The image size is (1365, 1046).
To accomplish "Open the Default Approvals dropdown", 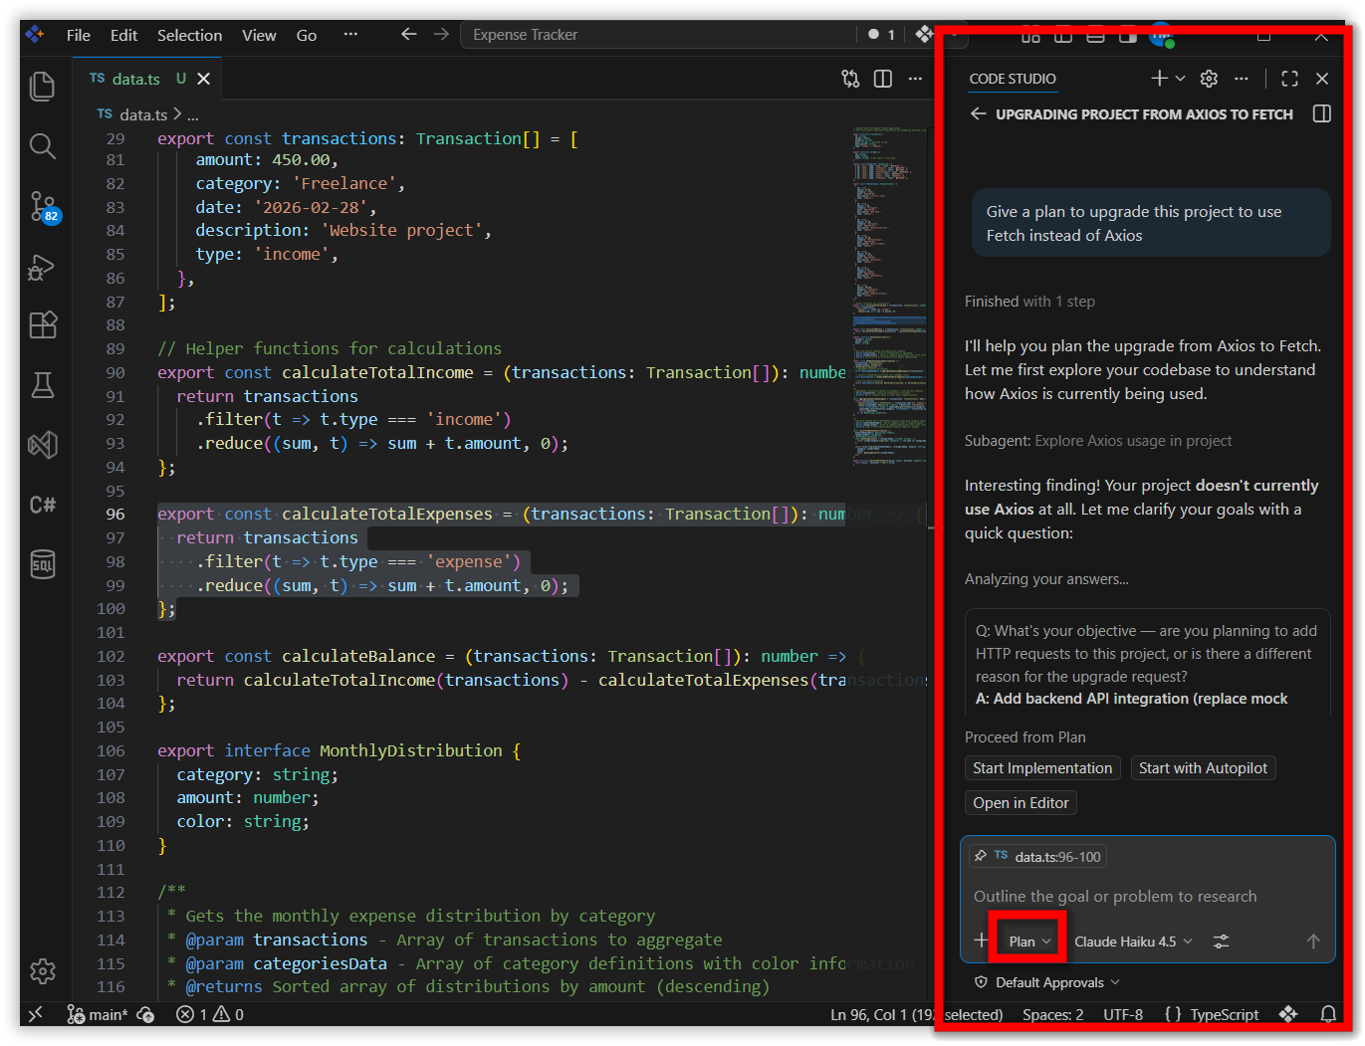I will tap(1047, 982).
